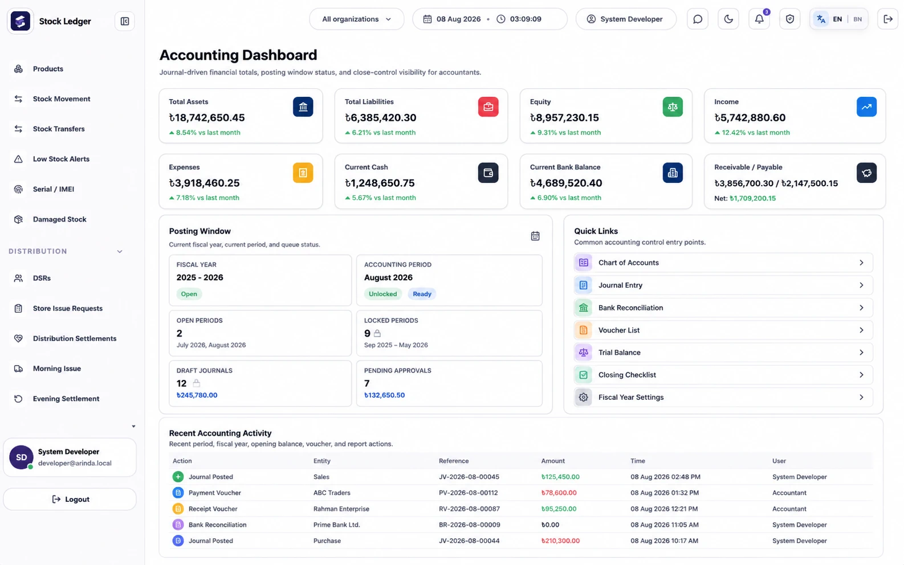
Task: Click reference PV-2026-08-00112
Action: (x=468, y=493)
